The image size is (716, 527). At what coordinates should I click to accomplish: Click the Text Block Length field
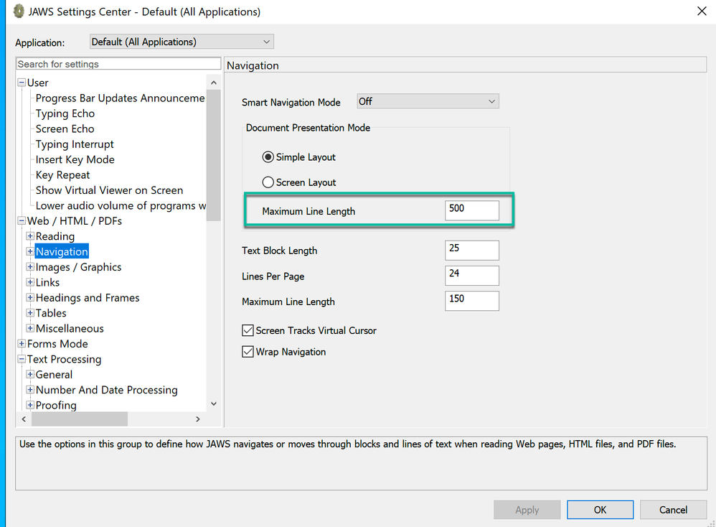click(x=471, y=251)
